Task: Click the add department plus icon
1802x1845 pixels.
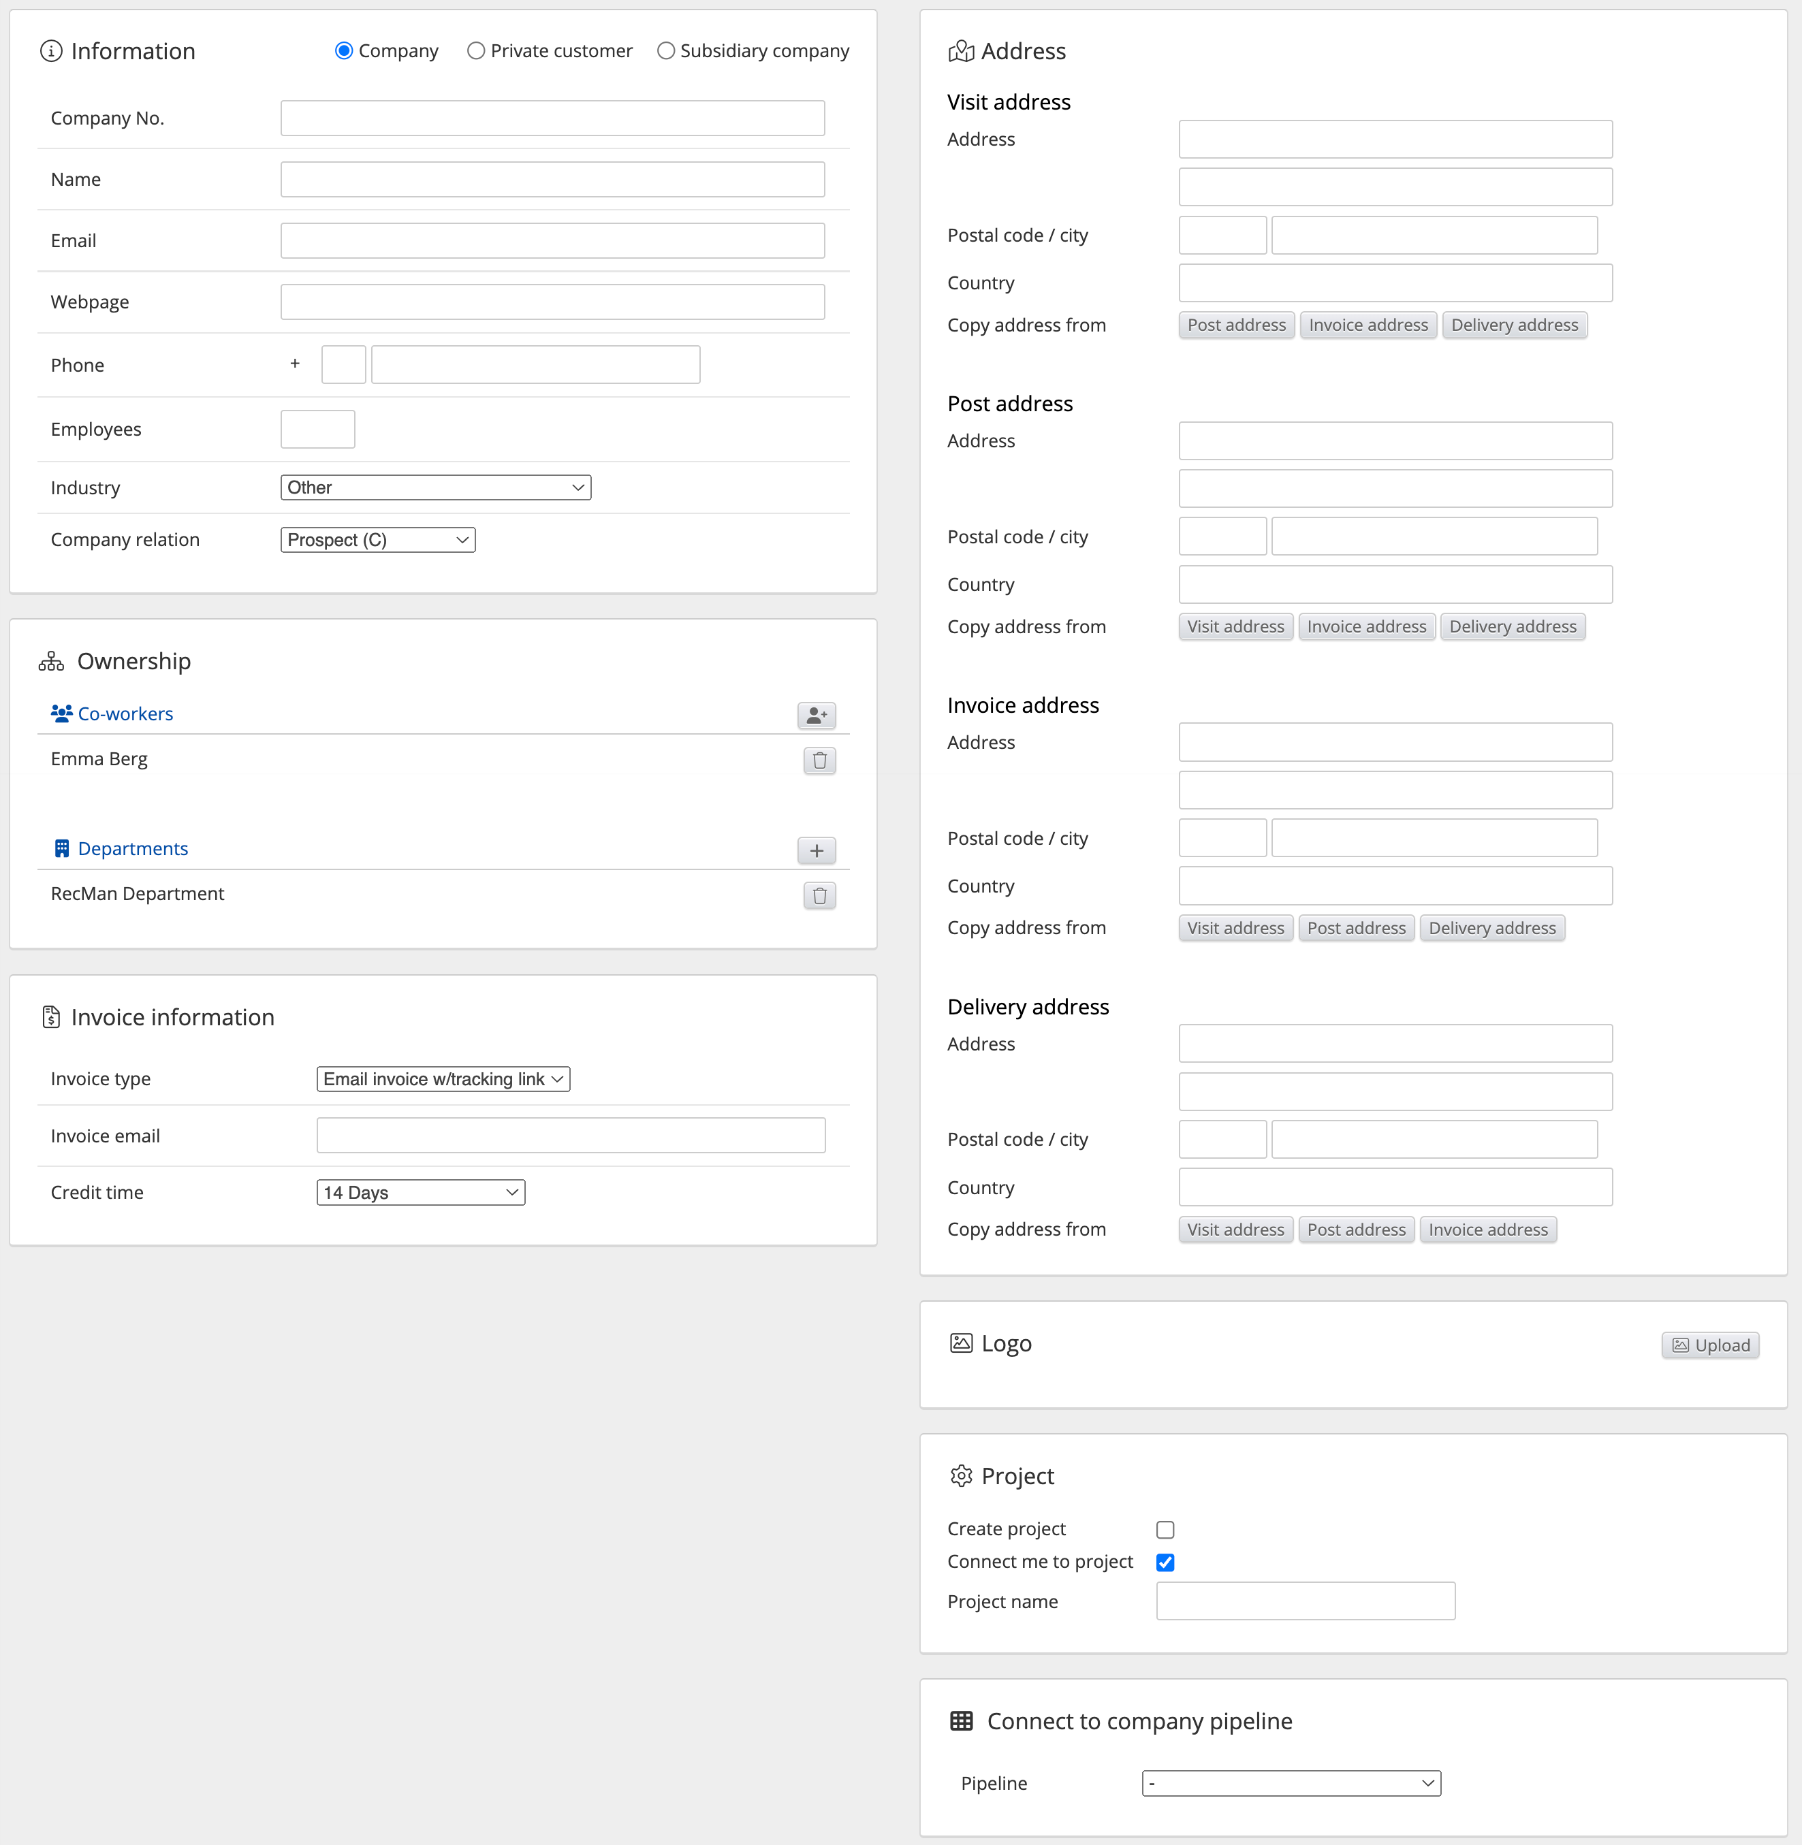Action: point(816,850)
